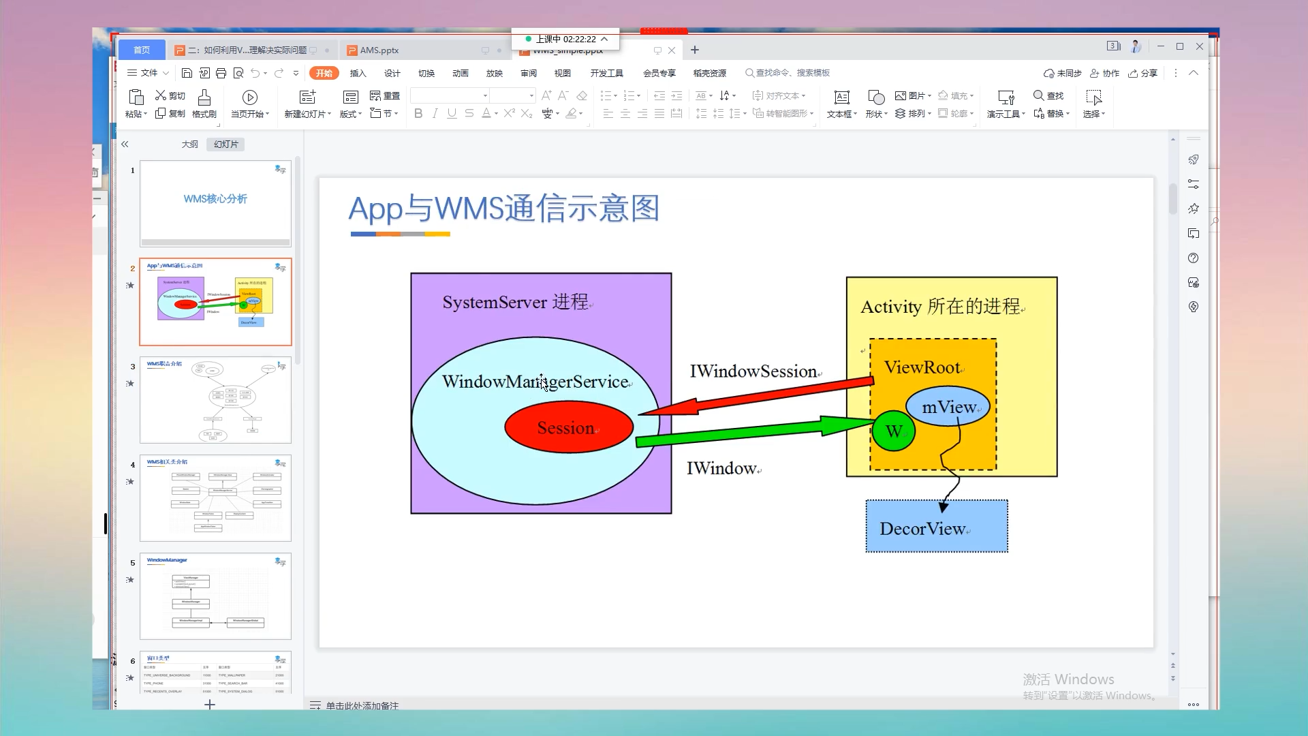Start slideshow from current slide (当页开始)
Viewport: 1308px width, 736px height.
tap(249, 98)
